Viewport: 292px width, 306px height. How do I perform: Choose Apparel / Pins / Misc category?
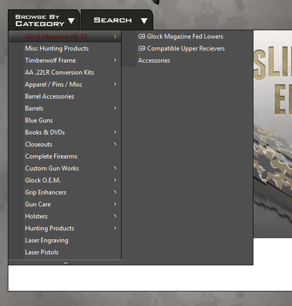65,84
